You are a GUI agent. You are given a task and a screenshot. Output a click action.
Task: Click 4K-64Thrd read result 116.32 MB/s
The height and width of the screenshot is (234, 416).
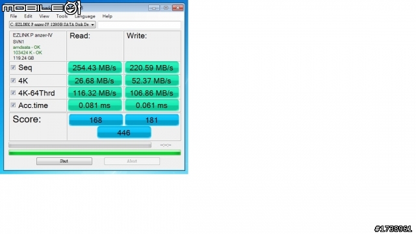pyautogui.click(x=95, y=93)
